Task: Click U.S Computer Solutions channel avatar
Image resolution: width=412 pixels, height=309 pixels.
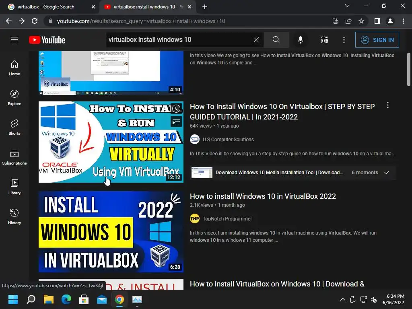Action: 195,139
